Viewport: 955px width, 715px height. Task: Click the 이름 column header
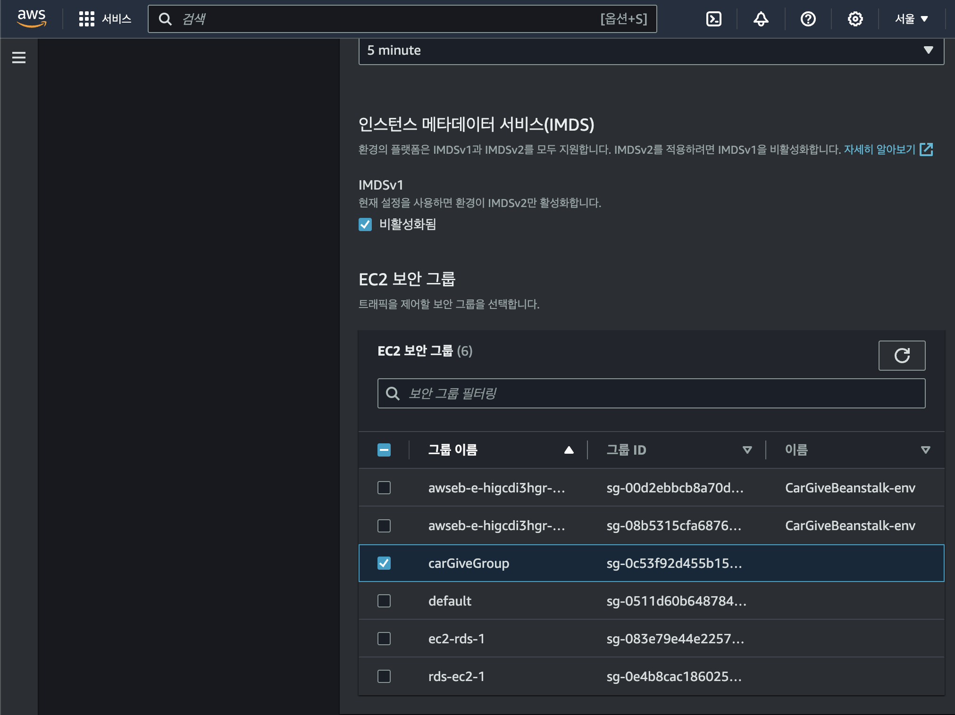[796, 450]
